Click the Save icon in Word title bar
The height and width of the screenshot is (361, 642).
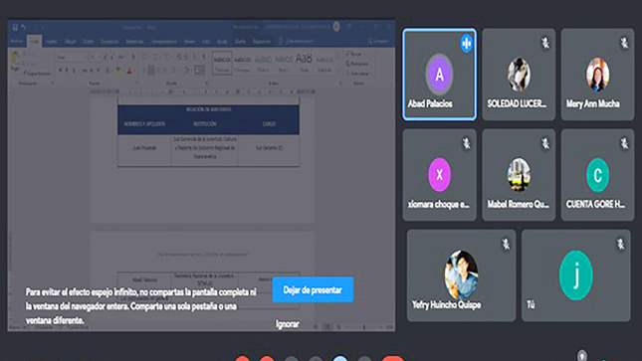(15, 27)
